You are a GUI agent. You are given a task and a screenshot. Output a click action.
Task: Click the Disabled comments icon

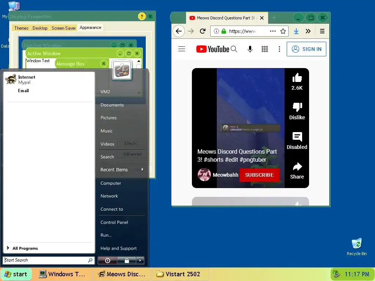tap(297, 137)
